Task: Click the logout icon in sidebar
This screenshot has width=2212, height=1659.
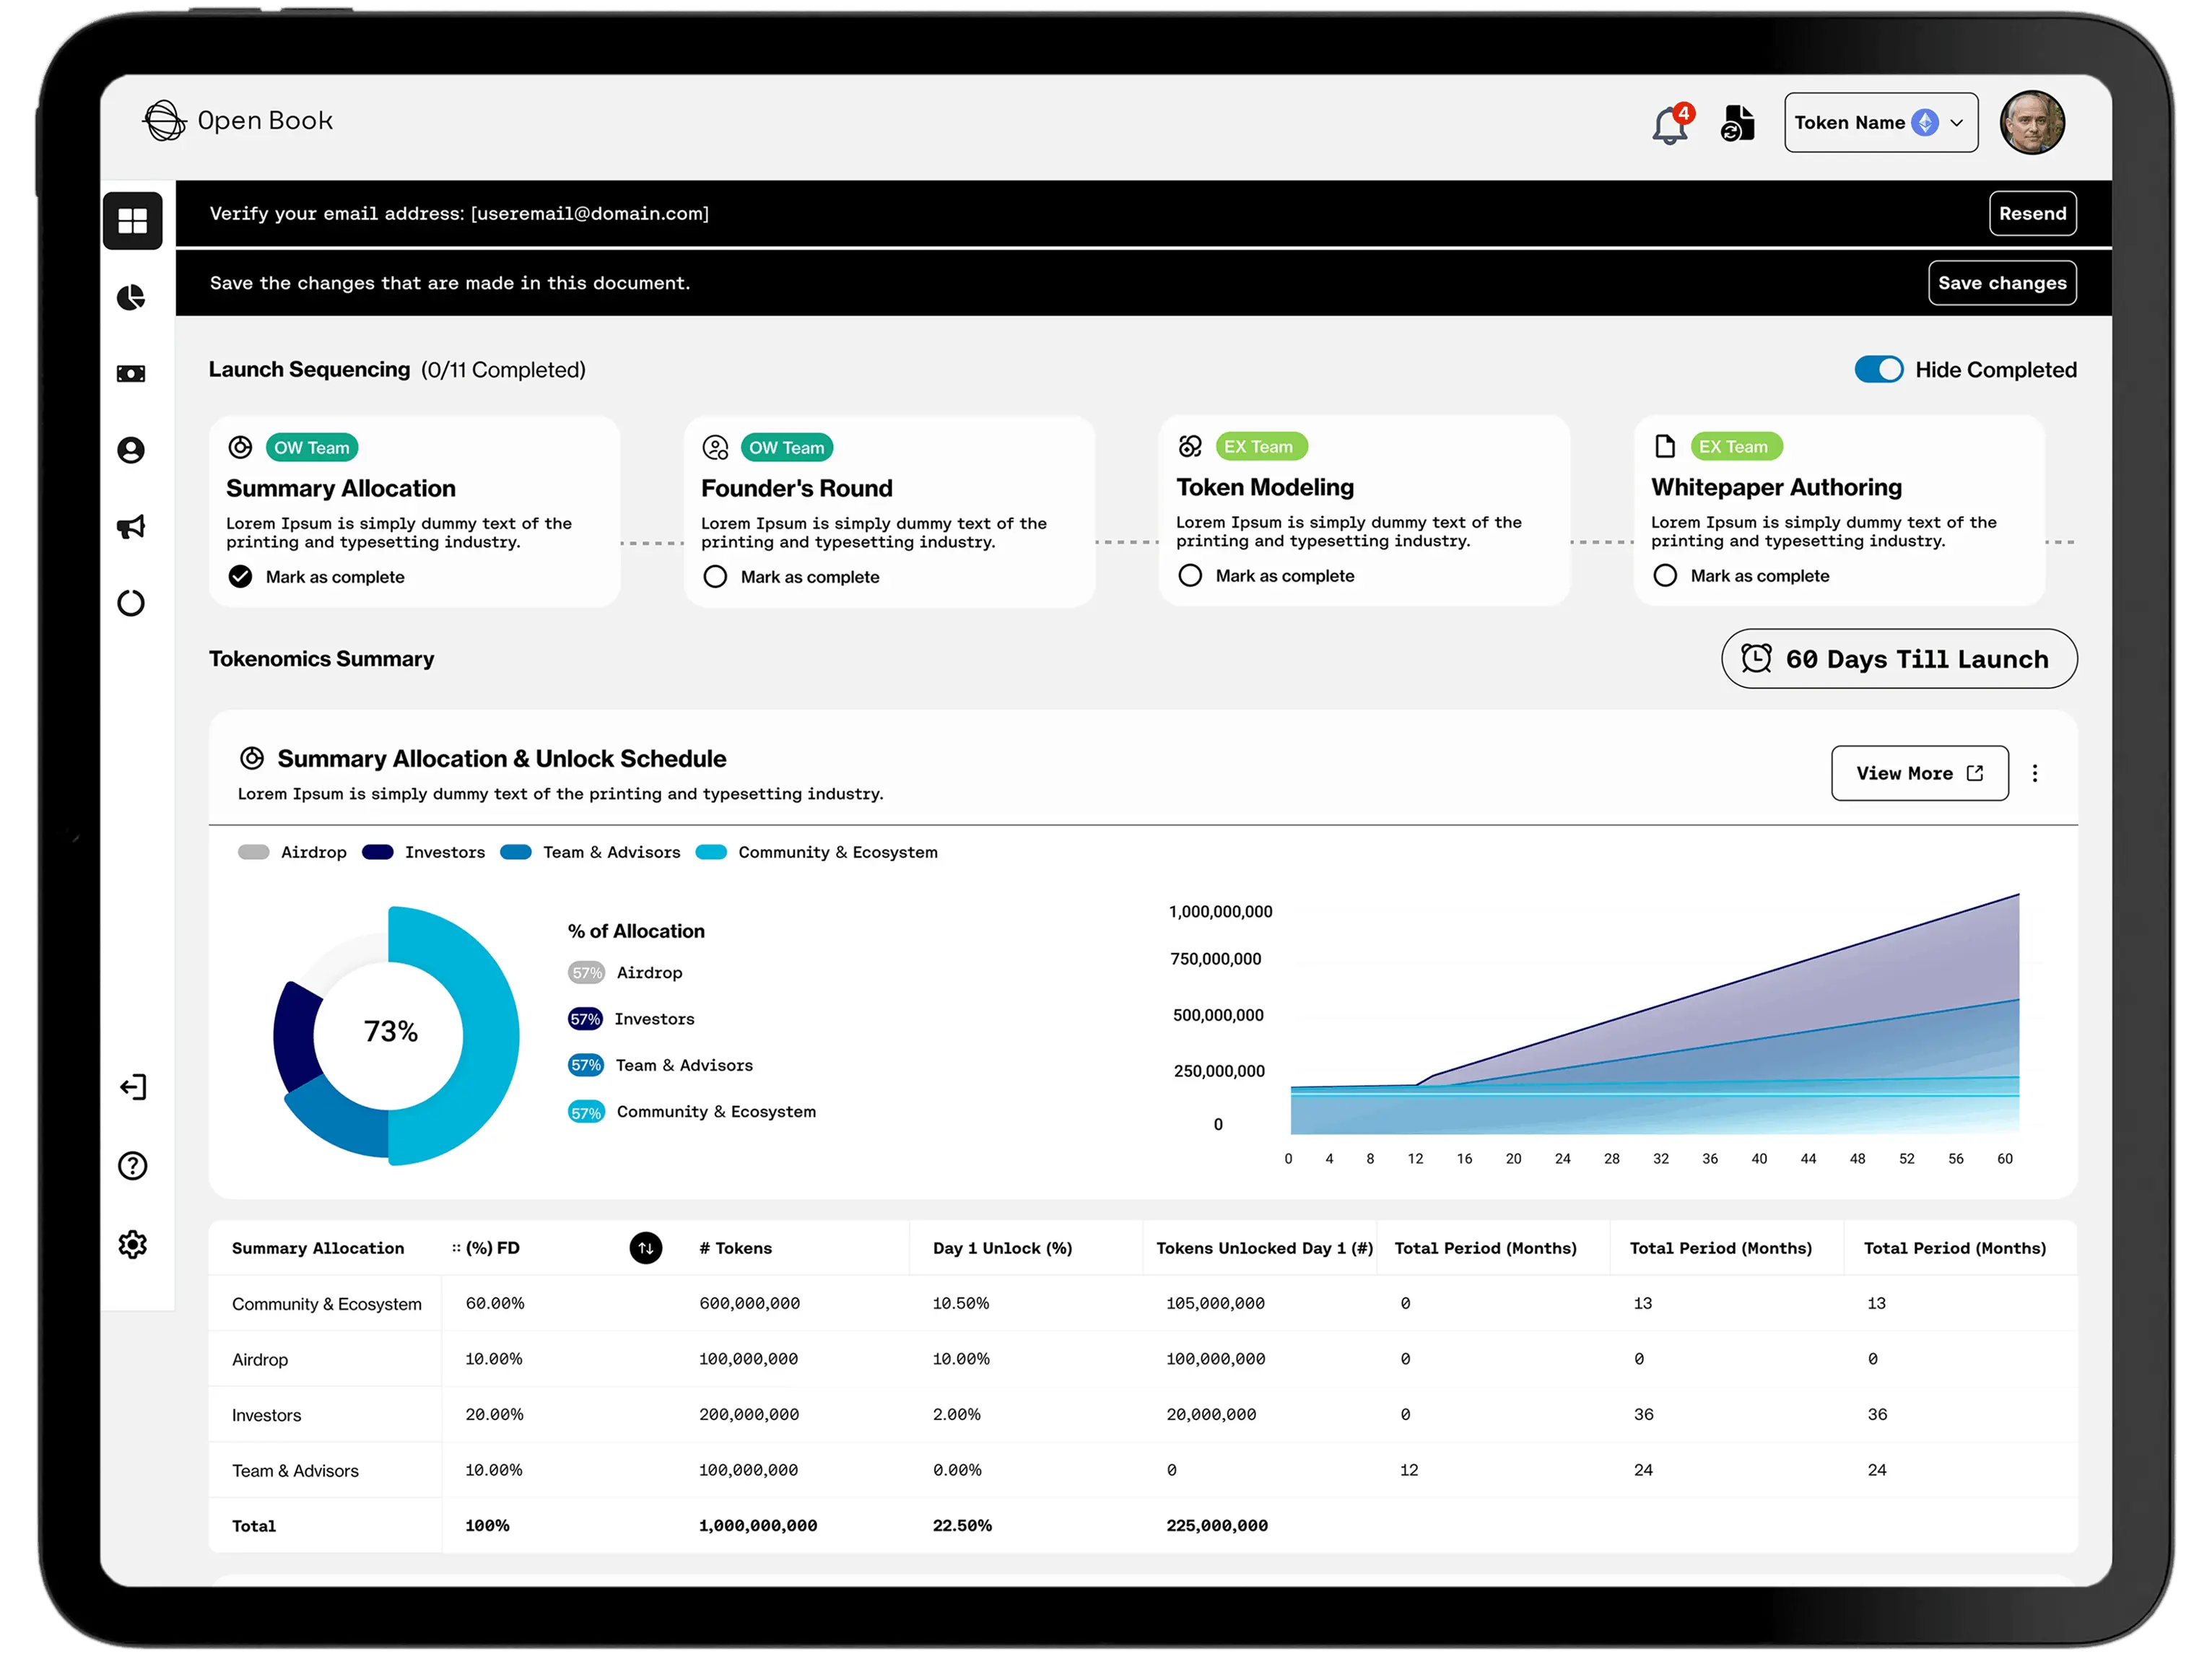Action: coord(132,1088)
